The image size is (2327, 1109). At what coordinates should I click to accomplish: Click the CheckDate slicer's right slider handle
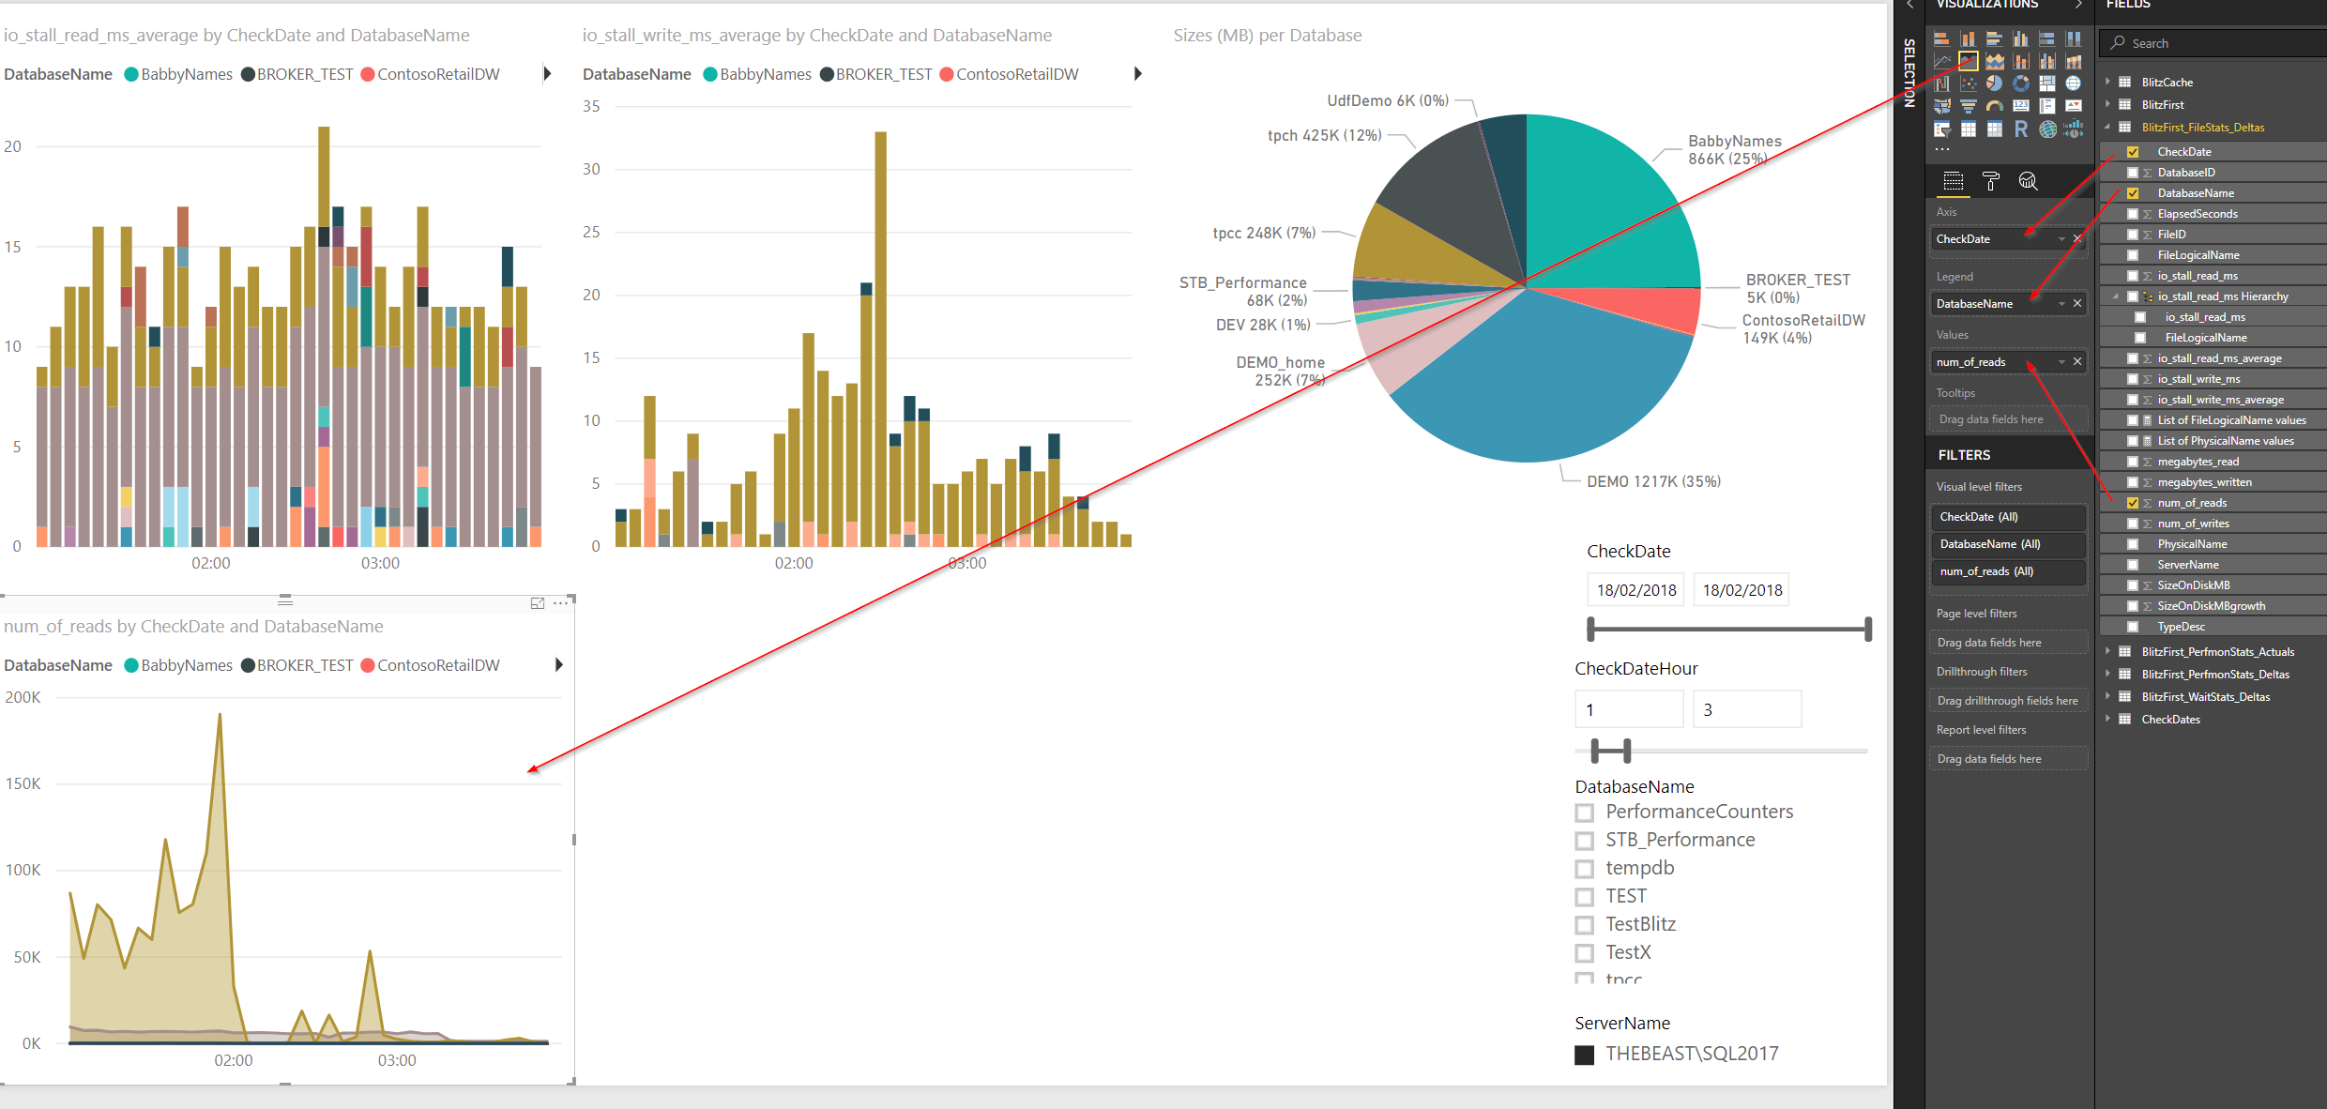click(x=1868, y=630)
